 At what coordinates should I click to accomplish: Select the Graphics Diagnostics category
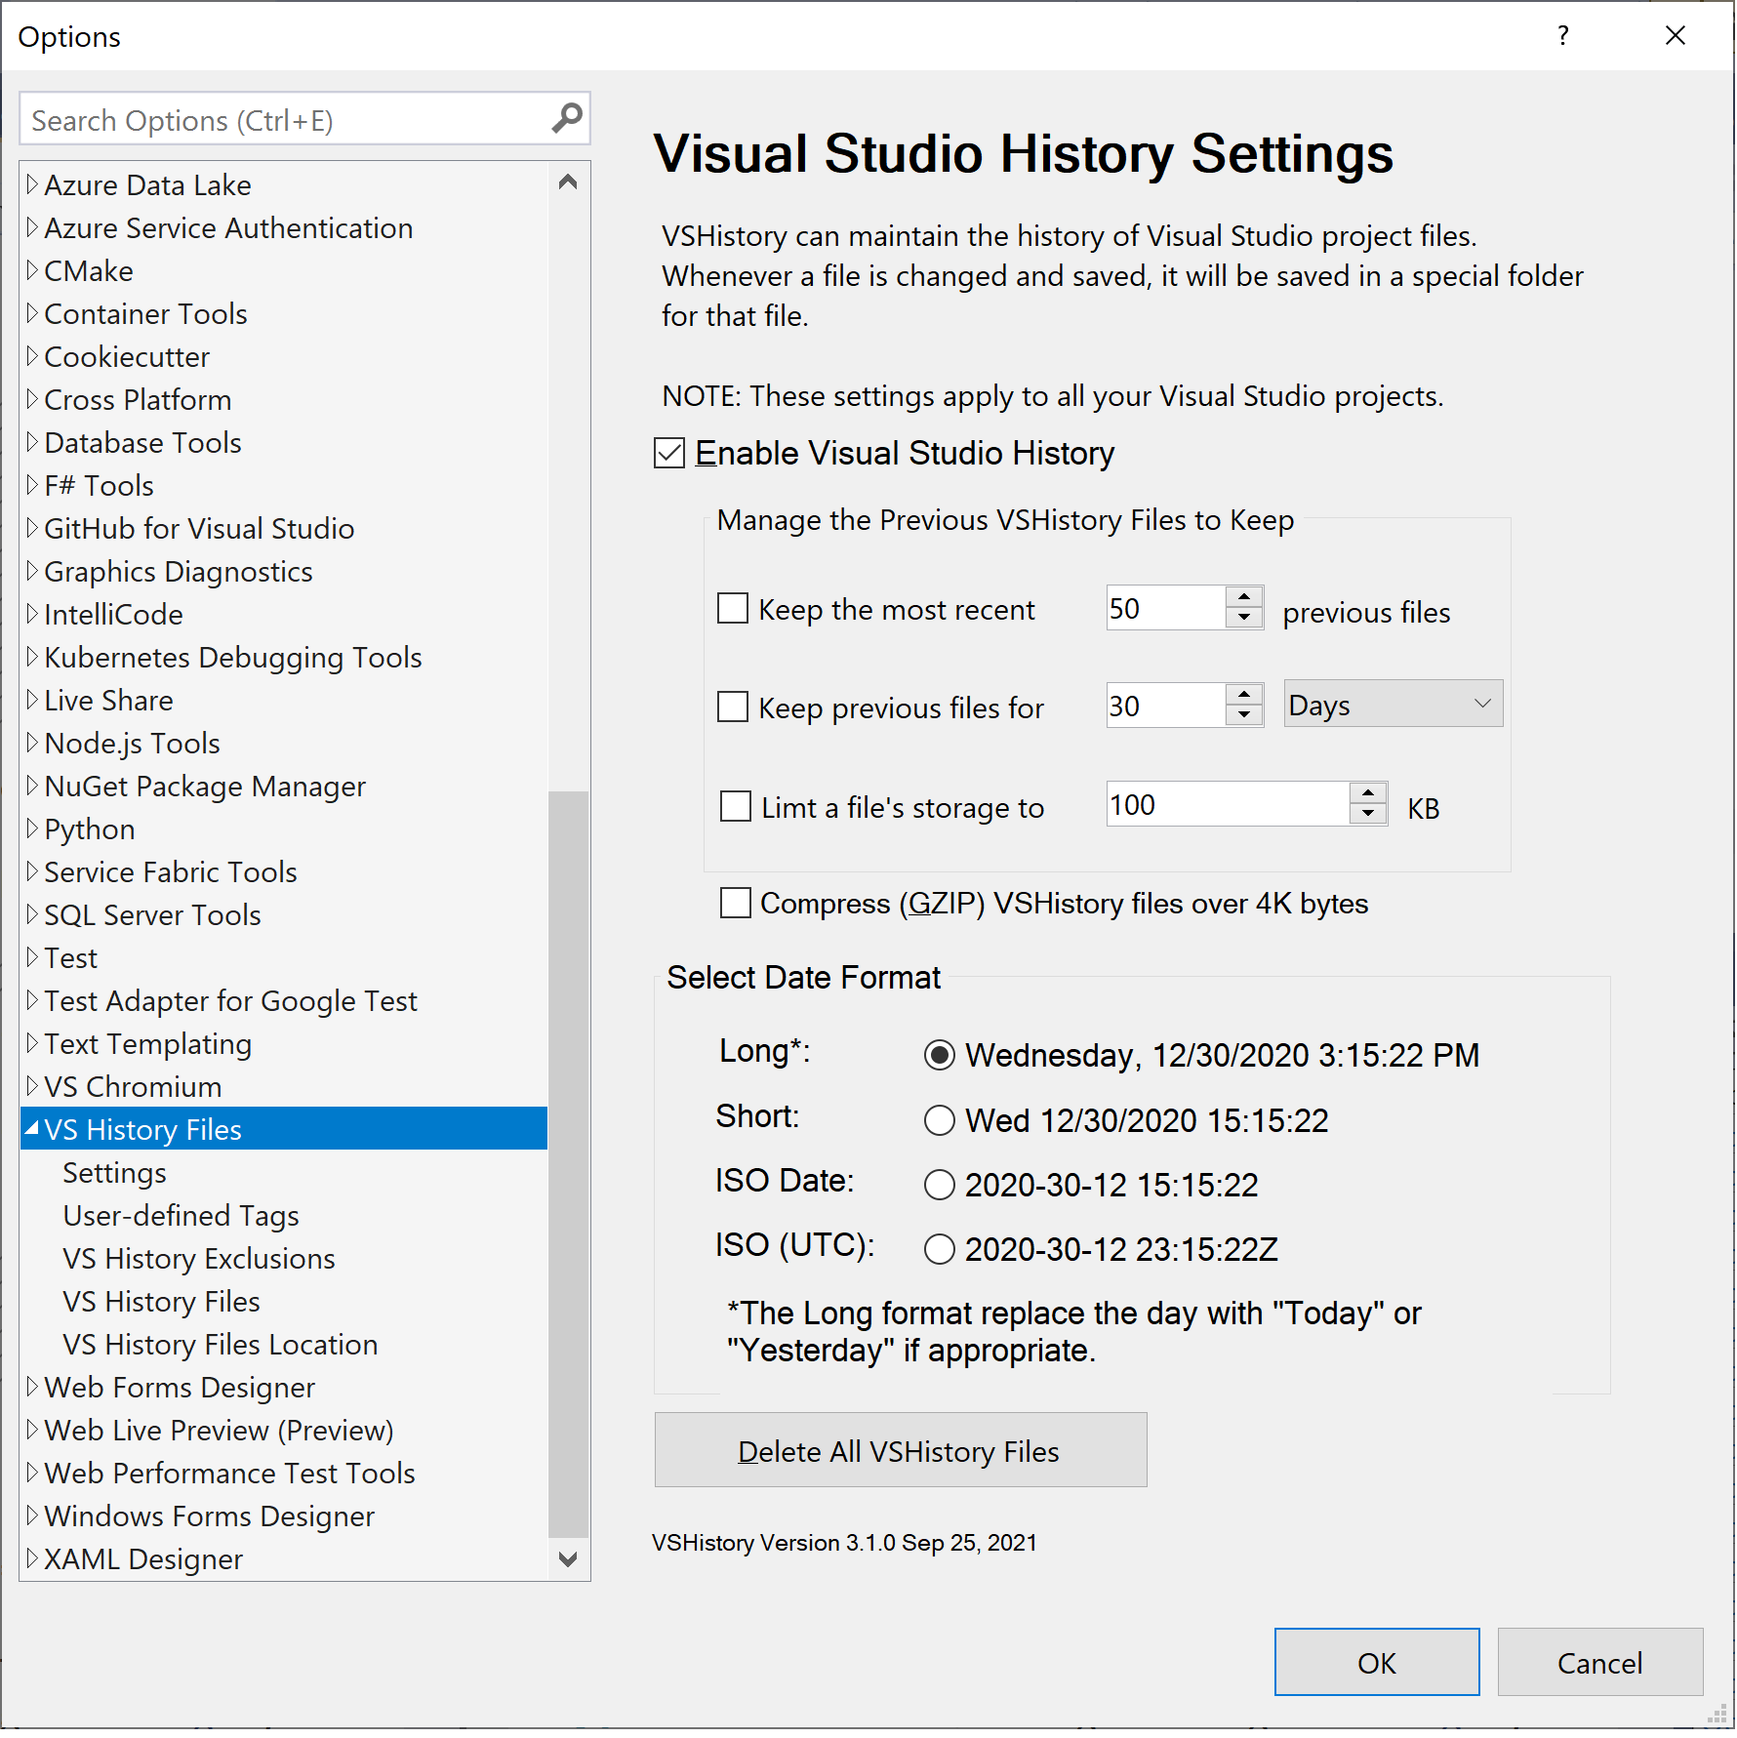pos(179,571)
